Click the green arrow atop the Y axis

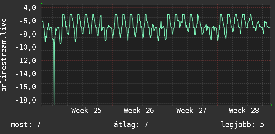tap(42, 4)
